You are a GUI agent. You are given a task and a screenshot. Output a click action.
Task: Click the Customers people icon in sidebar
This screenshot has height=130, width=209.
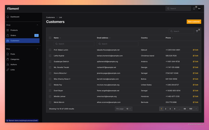(8, 41)
